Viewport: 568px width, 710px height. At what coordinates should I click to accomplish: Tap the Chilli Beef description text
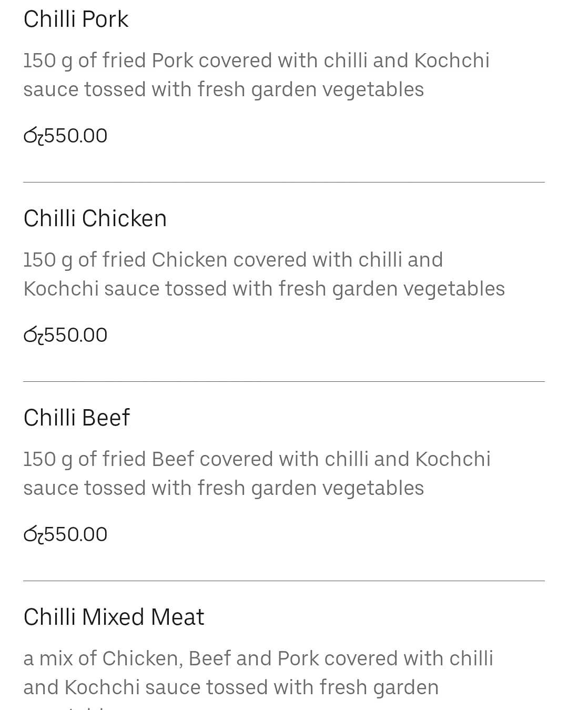tap(257, 473)
